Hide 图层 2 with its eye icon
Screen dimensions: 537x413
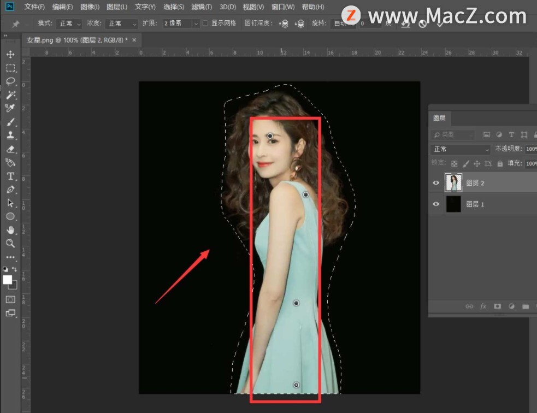tap(436, 183)
